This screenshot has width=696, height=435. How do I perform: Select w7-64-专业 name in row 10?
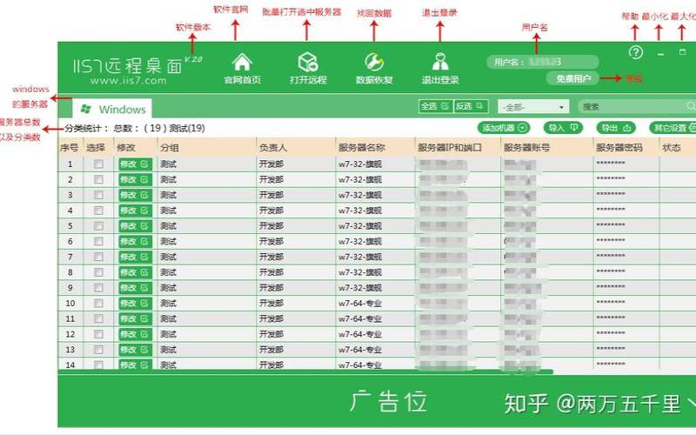click(x=360, y=304)
